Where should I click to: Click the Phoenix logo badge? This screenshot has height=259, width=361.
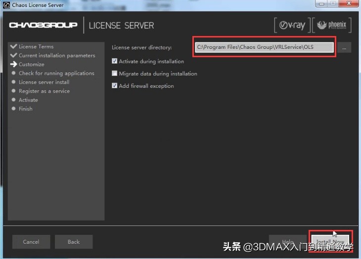click(331, 25)
